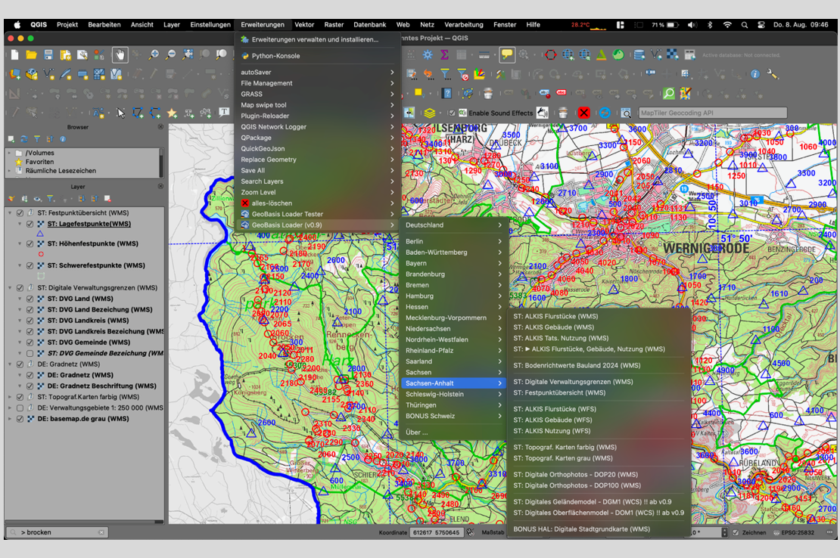Screen dimensions: 840x558
Task: Click the Open Project folder icon
Action: coord(31,54)
